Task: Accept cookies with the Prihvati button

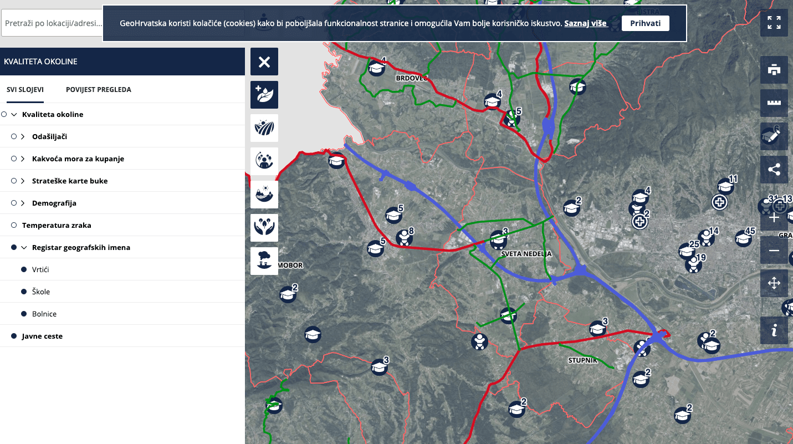Action: [646, 23]
